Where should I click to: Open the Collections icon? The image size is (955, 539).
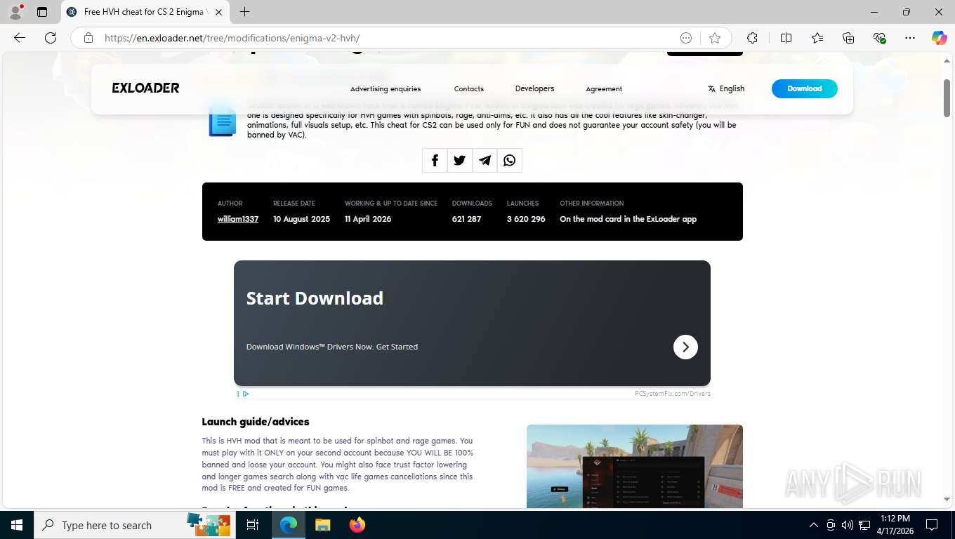point(848,38)
